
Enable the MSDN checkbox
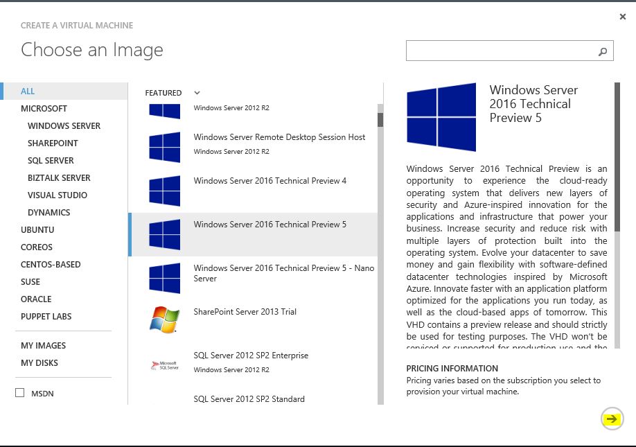point(19,393)
